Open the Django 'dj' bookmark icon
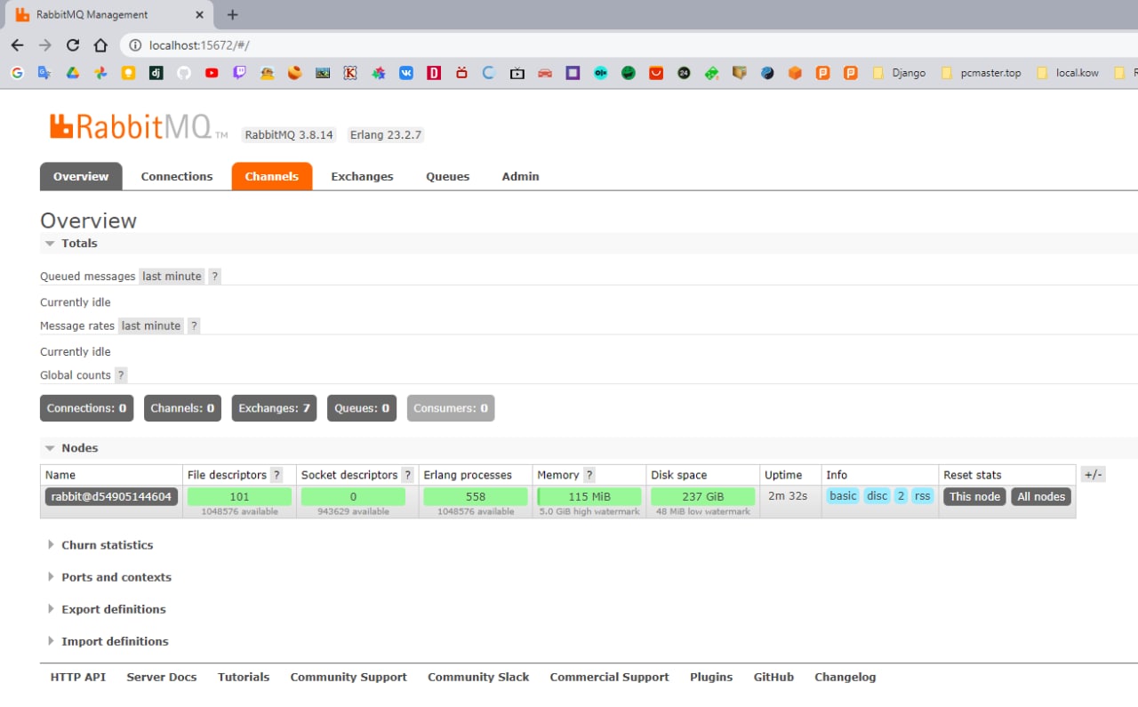The height and width of the screenshot is (707, 1138). click(x=156, y=73)
